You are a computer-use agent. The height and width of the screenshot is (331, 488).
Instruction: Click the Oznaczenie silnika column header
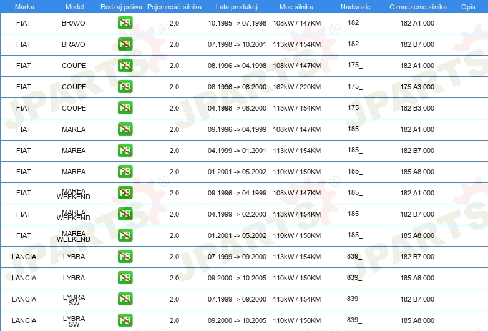click(x=417, y=7)
